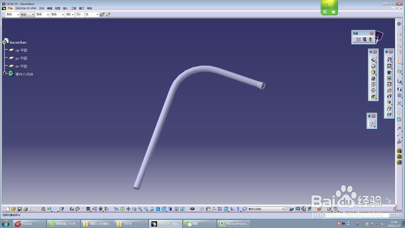Viewport: 405px width, 228px height.
Task: Open the 窗口 menu
Action: [x=82, y=8]
